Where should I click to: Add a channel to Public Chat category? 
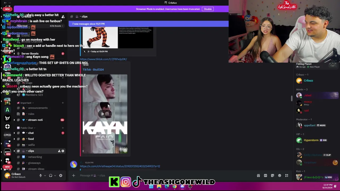tap(63, 128)
